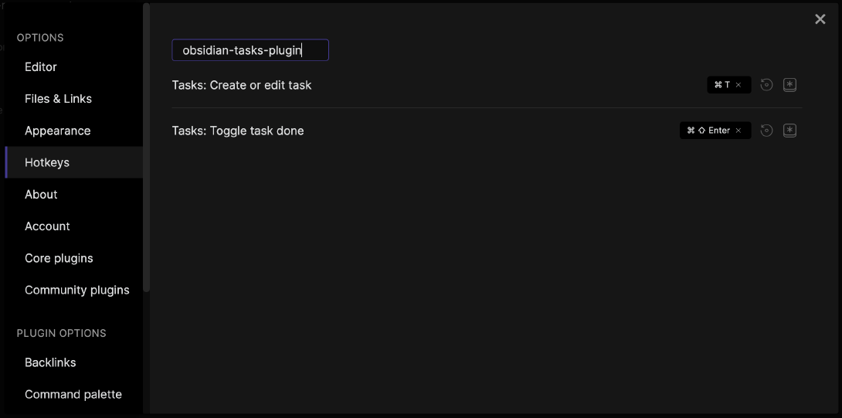Close the settings dialog
Screen dimensions: 842x418
coord(820,19)
